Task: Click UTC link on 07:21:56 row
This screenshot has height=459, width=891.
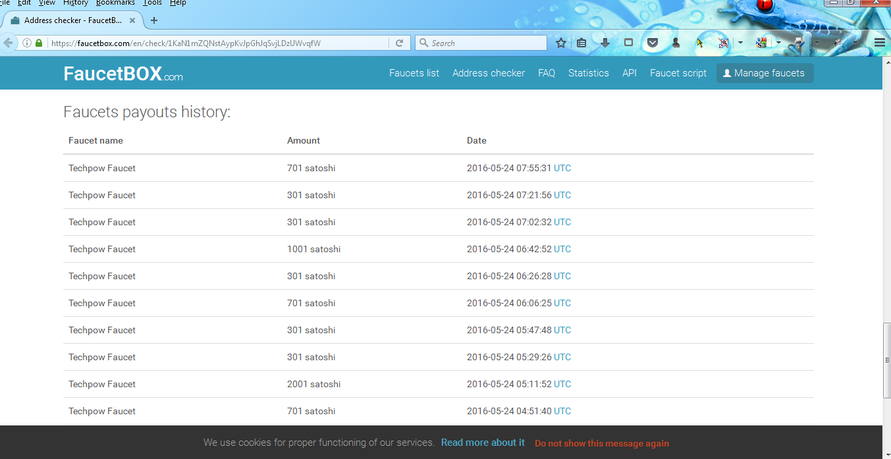Action: pyautogui.click(x=562, y=195)
